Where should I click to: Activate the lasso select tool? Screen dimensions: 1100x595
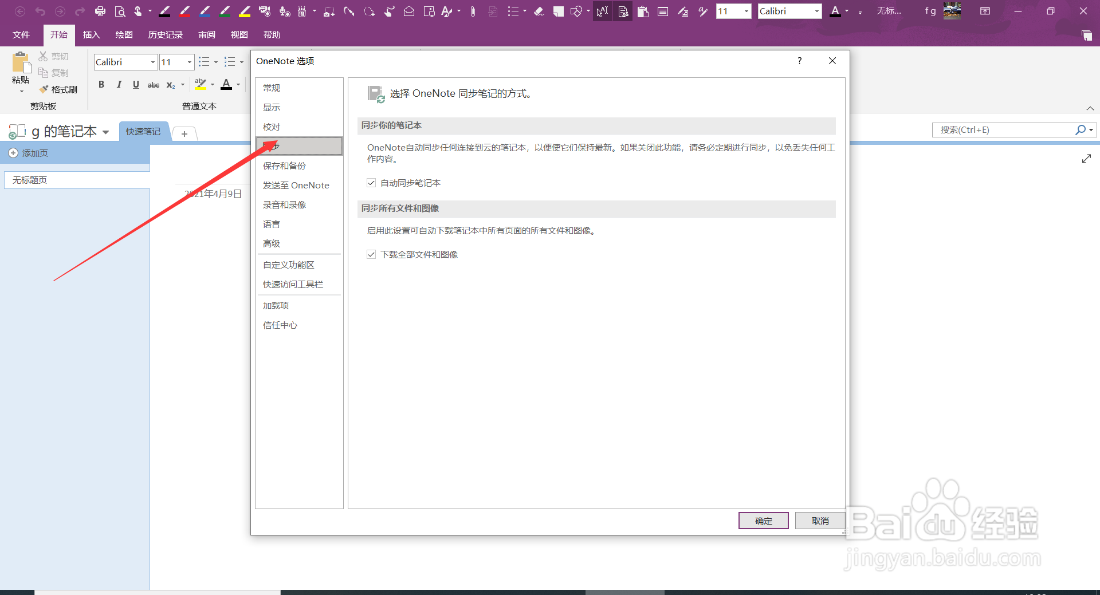[x=369, y=11]
